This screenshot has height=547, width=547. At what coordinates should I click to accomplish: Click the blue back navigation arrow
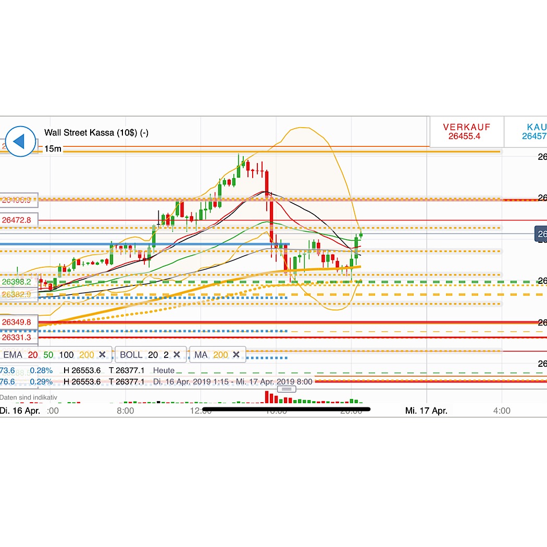[21, 141]
